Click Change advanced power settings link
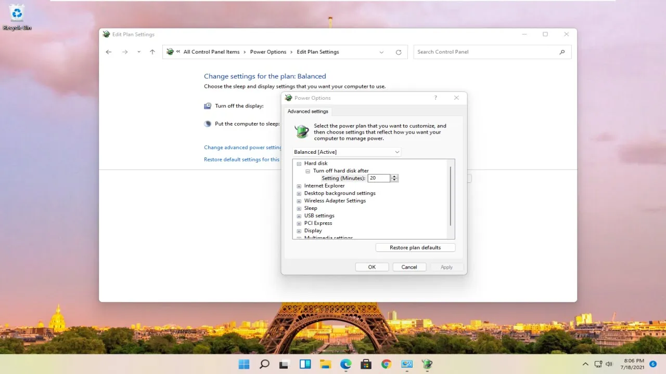This screenshot has width=666, height=374. [x=243, y=148]
